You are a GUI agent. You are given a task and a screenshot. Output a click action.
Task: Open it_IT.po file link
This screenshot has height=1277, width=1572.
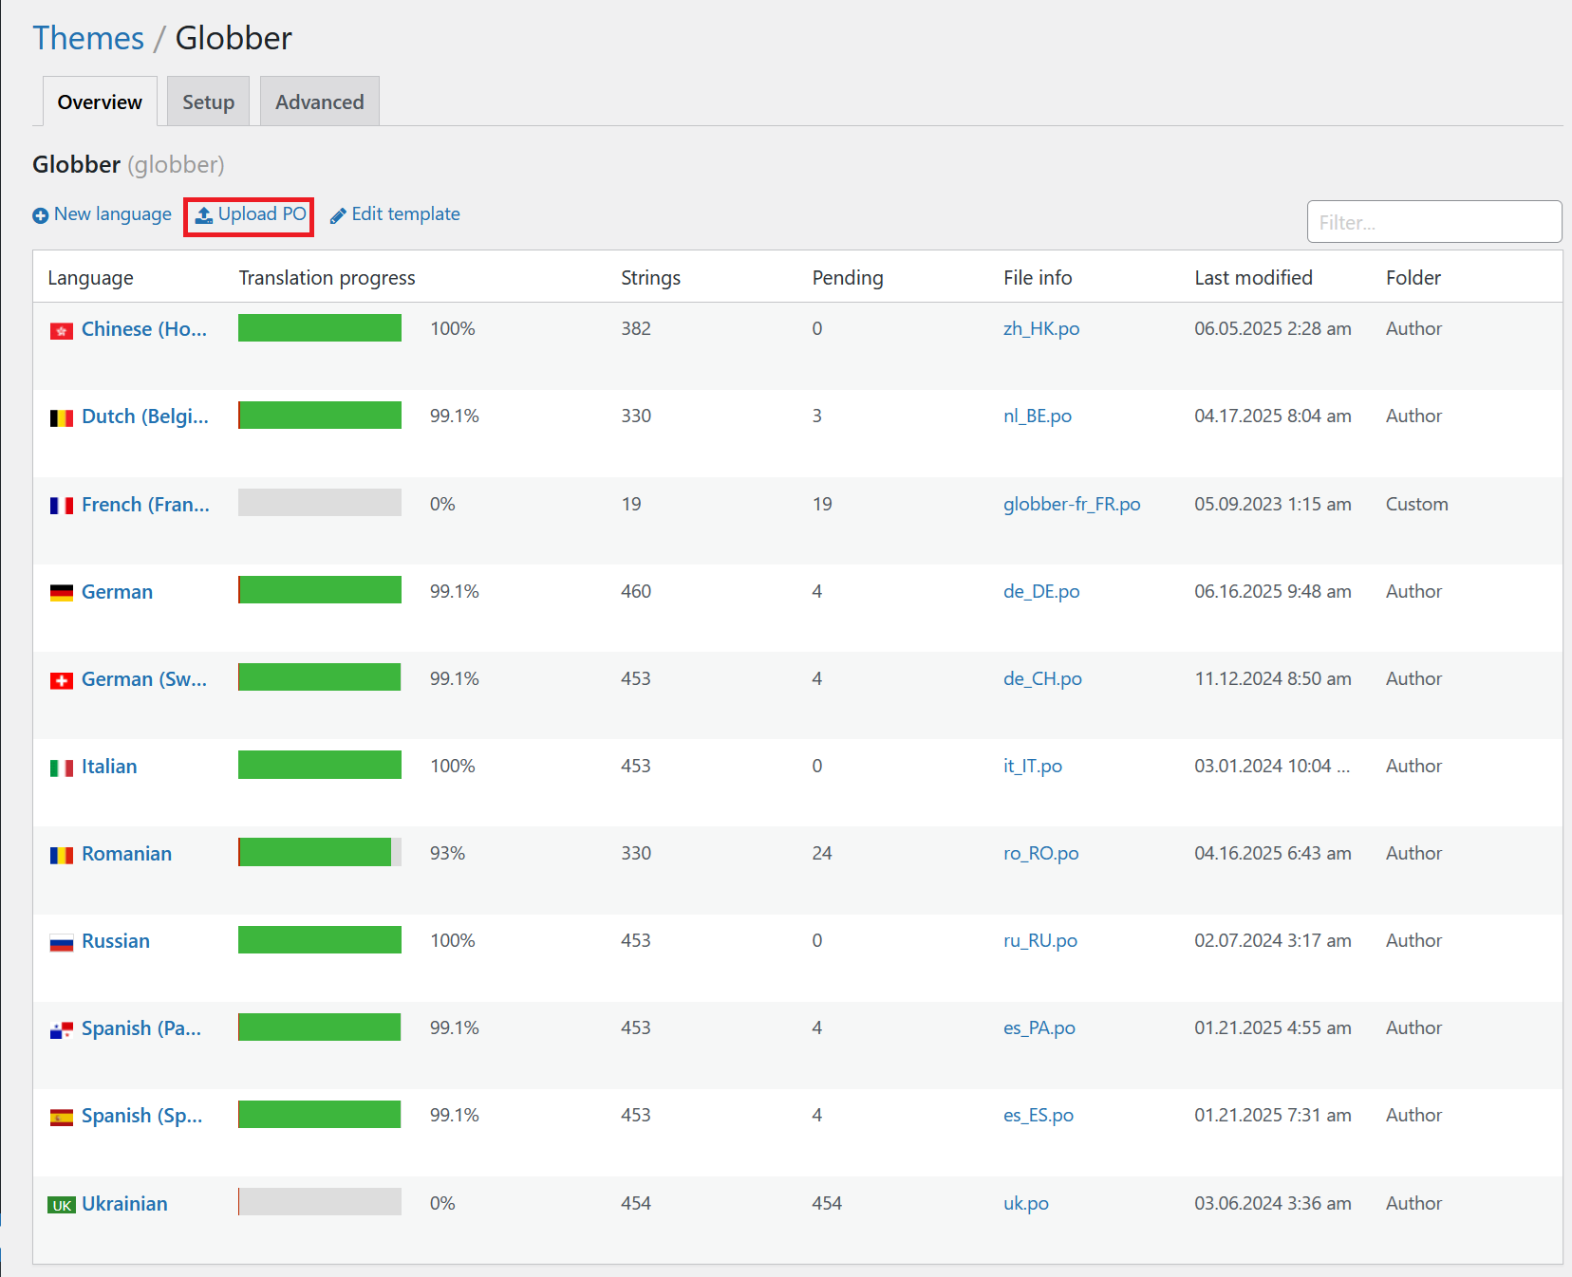coord(1033,766)
